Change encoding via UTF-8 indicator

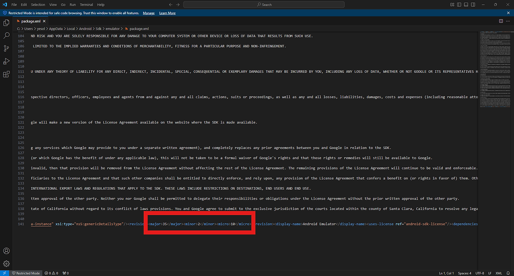click(x=480, y=273)
